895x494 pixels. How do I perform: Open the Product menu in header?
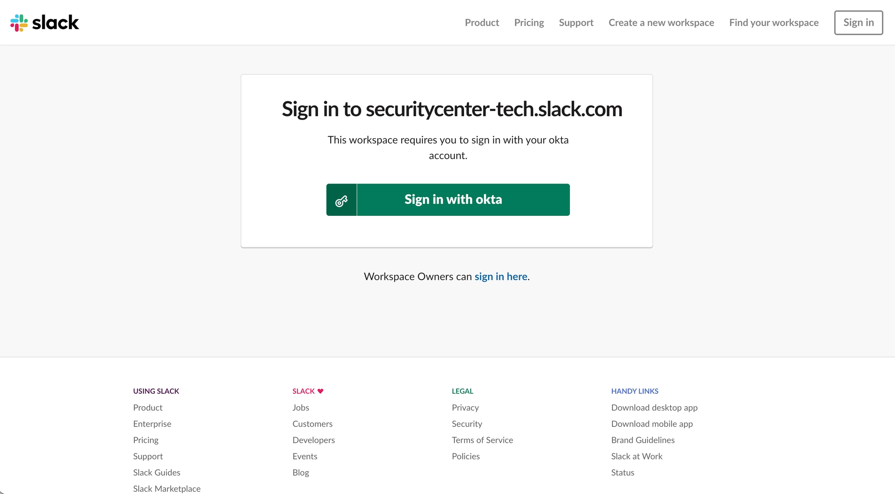(482, 23)
